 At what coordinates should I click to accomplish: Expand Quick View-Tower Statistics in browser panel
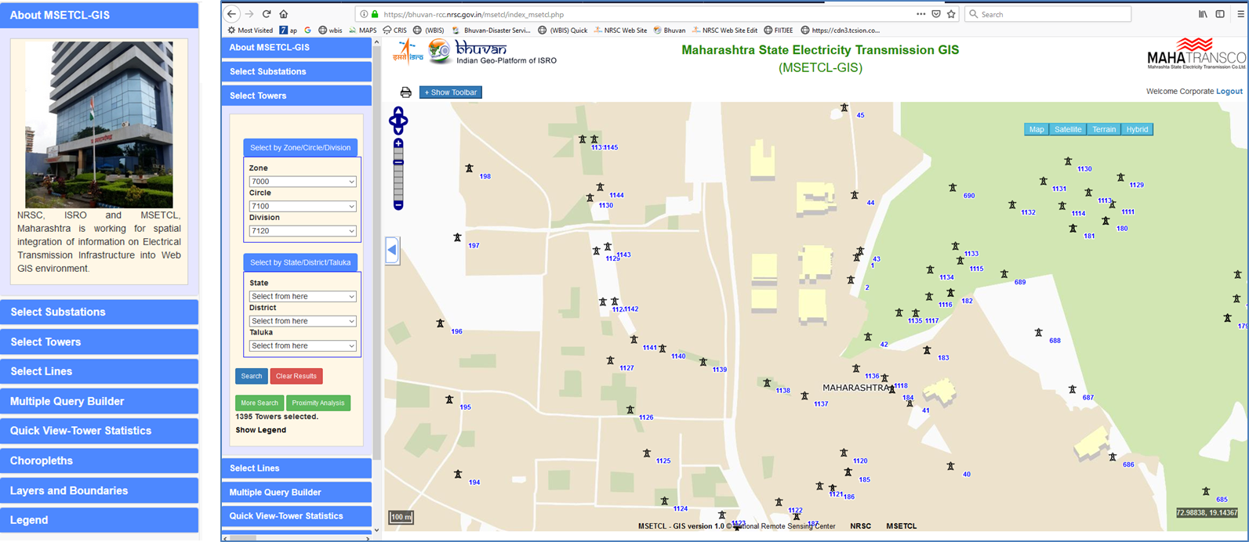click(x=296, y=516)
